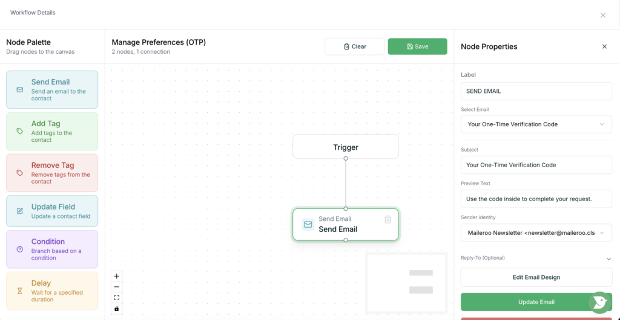Viewport: 620px width, 320px height.
Task: Save the workflow
Action: point(417,46)
